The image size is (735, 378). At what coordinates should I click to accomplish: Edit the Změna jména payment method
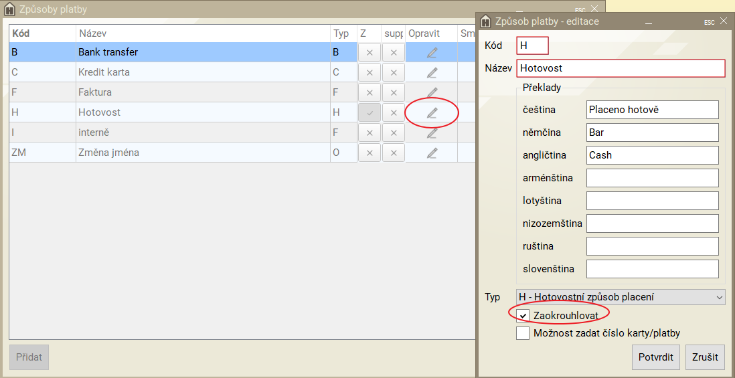432,153
